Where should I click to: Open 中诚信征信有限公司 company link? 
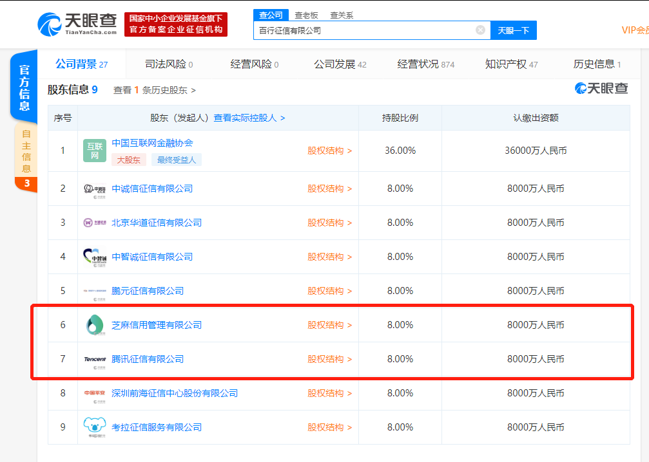click(x=152, y=189)
